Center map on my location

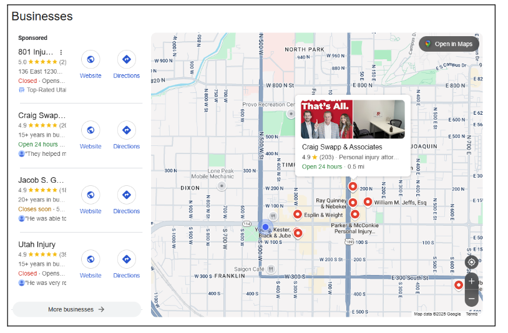471,262
